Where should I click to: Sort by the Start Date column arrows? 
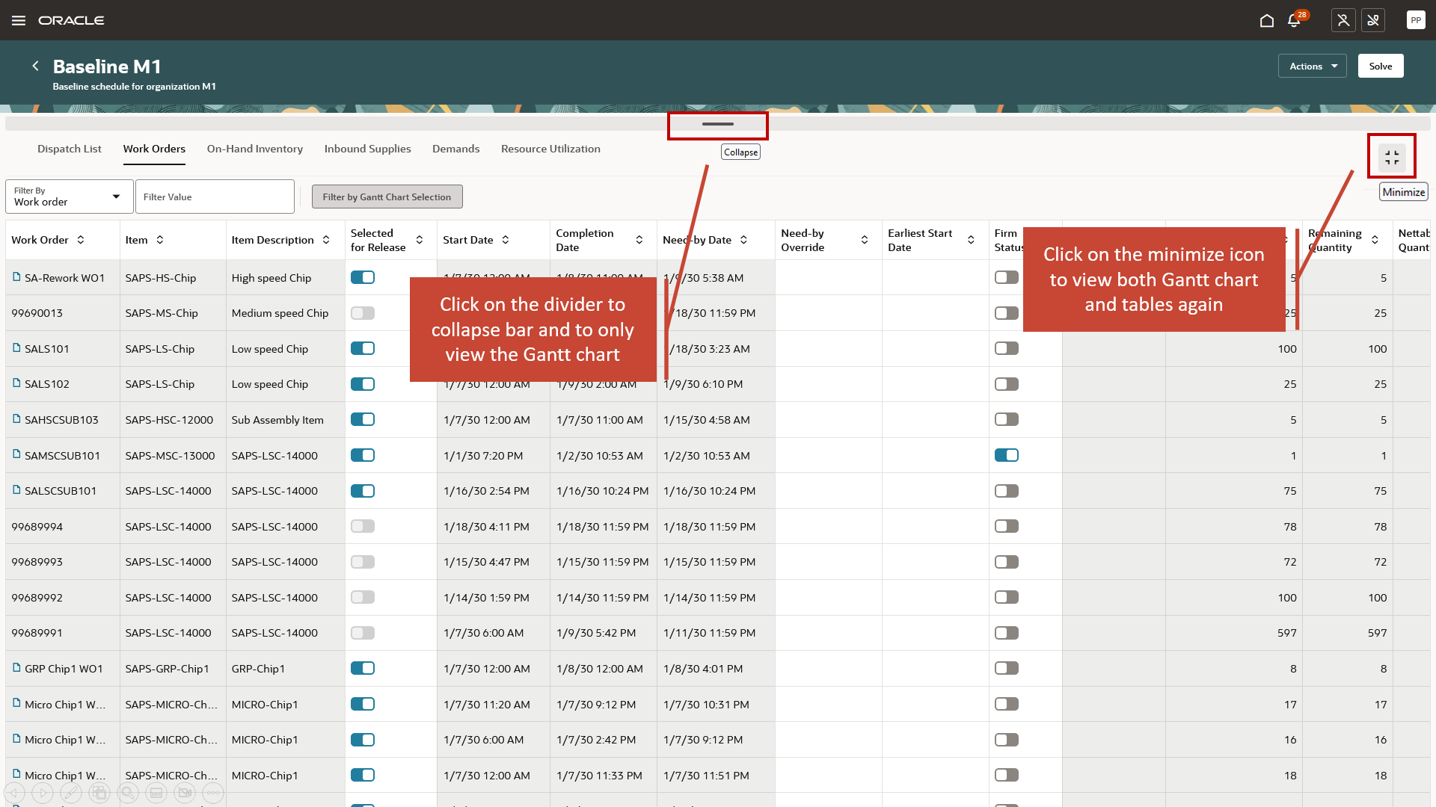point(506,240)
